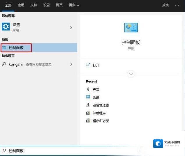Expand the 设置 result arrow
This screenshot has width=185, height=156.
[71, 27]
